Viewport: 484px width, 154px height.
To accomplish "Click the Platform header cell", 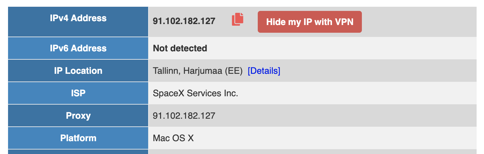I will tap(78, 138).
